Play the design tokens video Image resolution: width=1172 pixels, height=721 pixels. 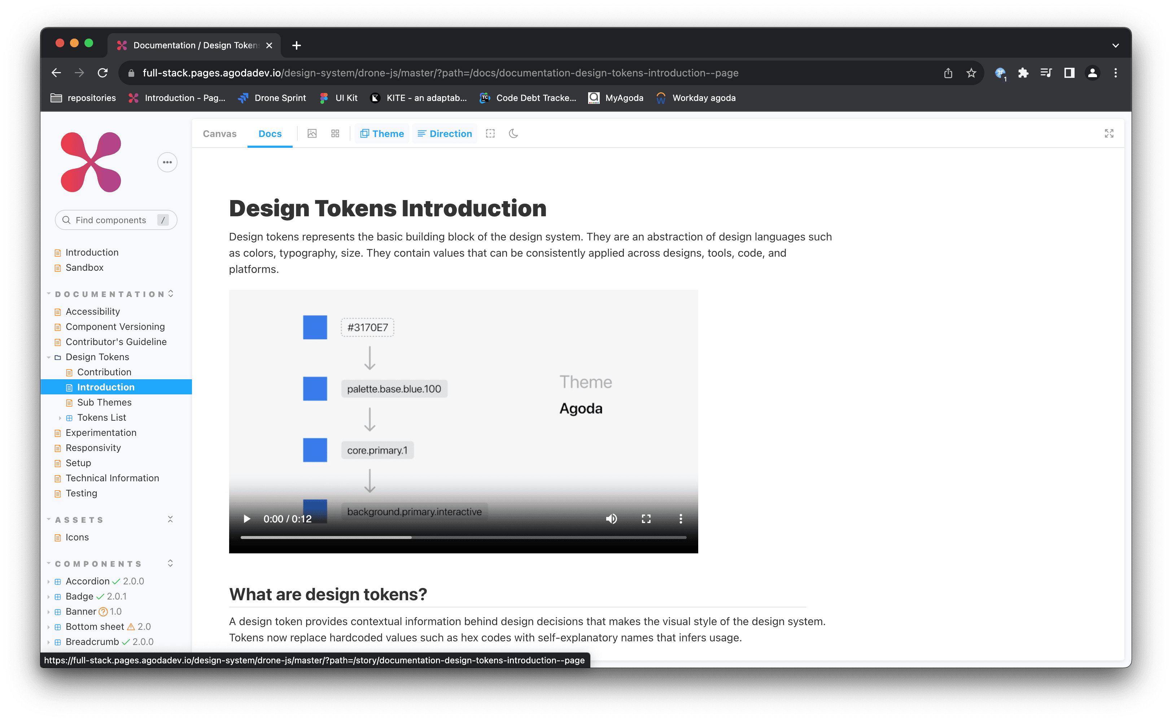[247, 519]
